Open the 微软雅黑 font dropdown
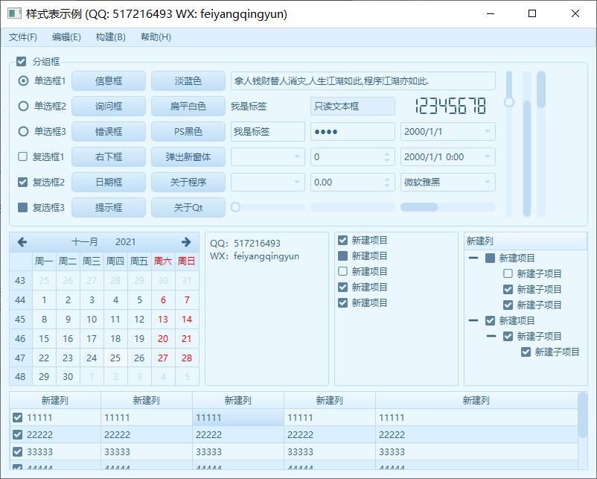The width and height of the screenshot is (597, 479). click(488, 183)
